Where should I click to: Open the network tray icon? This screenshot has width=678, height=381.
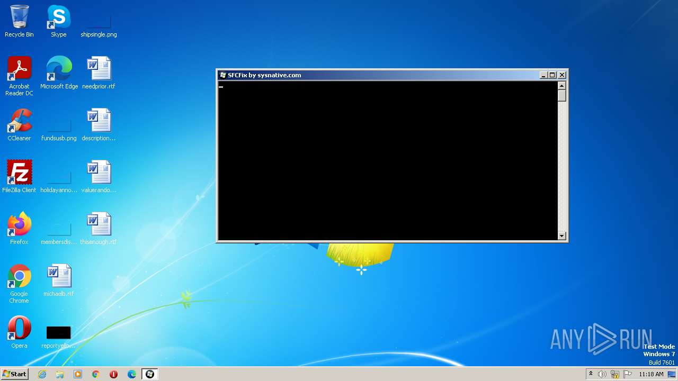615,374
